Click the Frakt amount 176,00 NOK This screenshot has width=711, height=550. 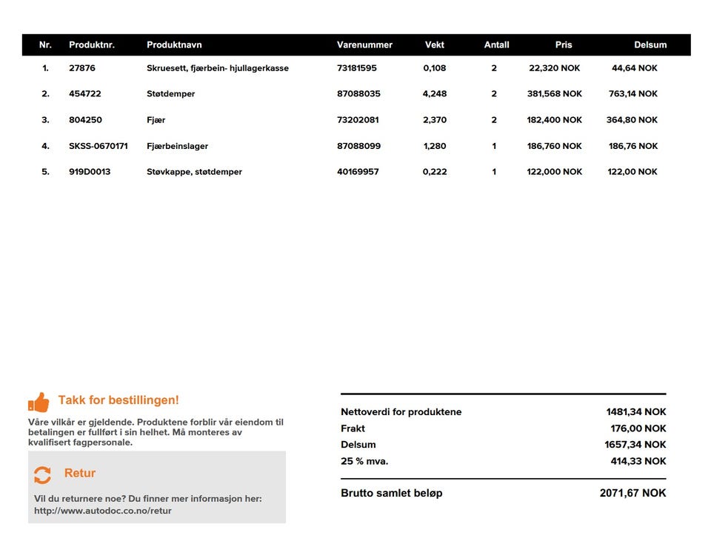pos(638,428)
